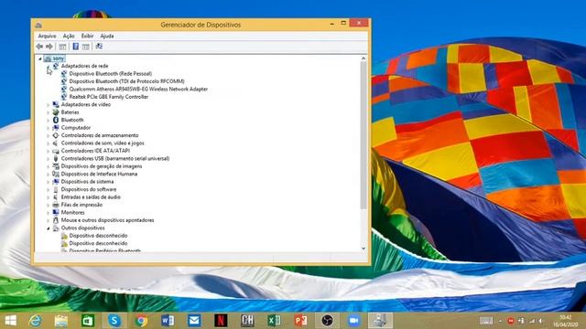Viewport: 586px width, 329px height.
Task: Open PowerPoint from the taskbar
Action: (300, 321)
